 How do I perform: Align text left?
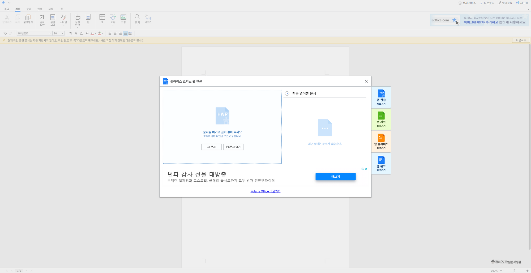click(x=110, y=33)
